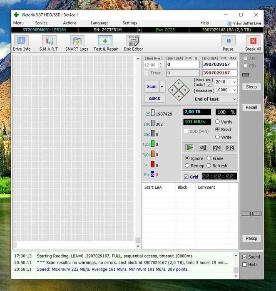Select the Read radio button
The width and height of the screenshot is (276, 291).
217,129
